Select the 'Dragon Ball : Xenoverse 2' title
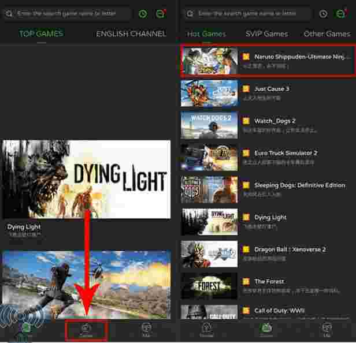Screen dimensions: 356x343 290,249
